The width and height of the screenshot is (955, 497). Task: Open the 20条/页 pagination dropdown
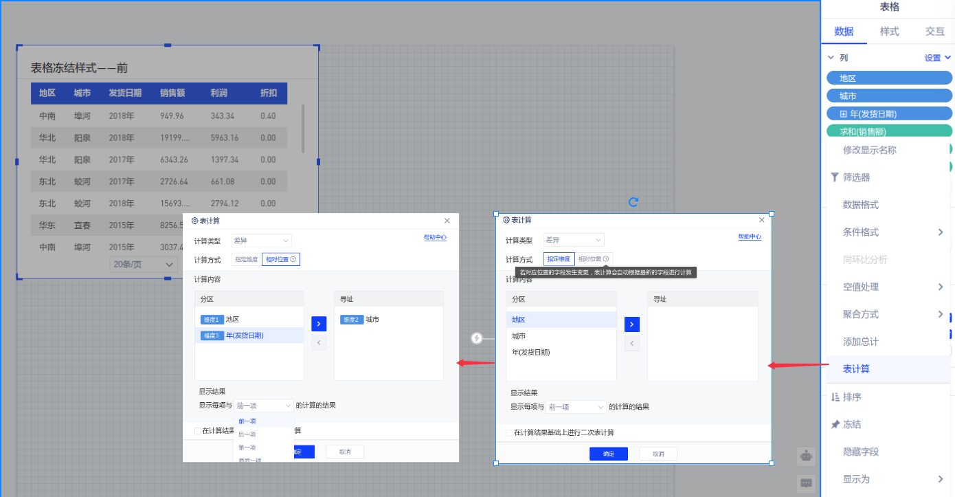coord(144,265)
